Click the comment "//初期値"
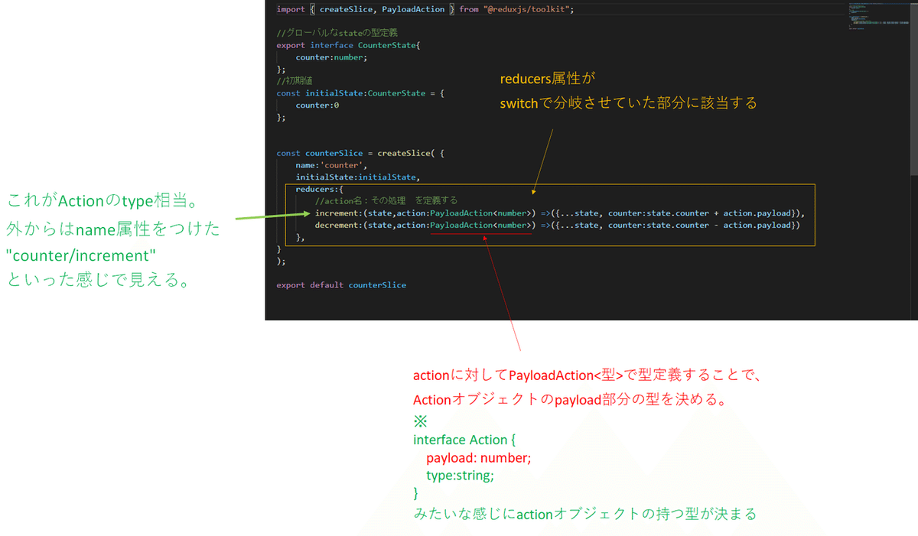 click(x=294, y=81)
